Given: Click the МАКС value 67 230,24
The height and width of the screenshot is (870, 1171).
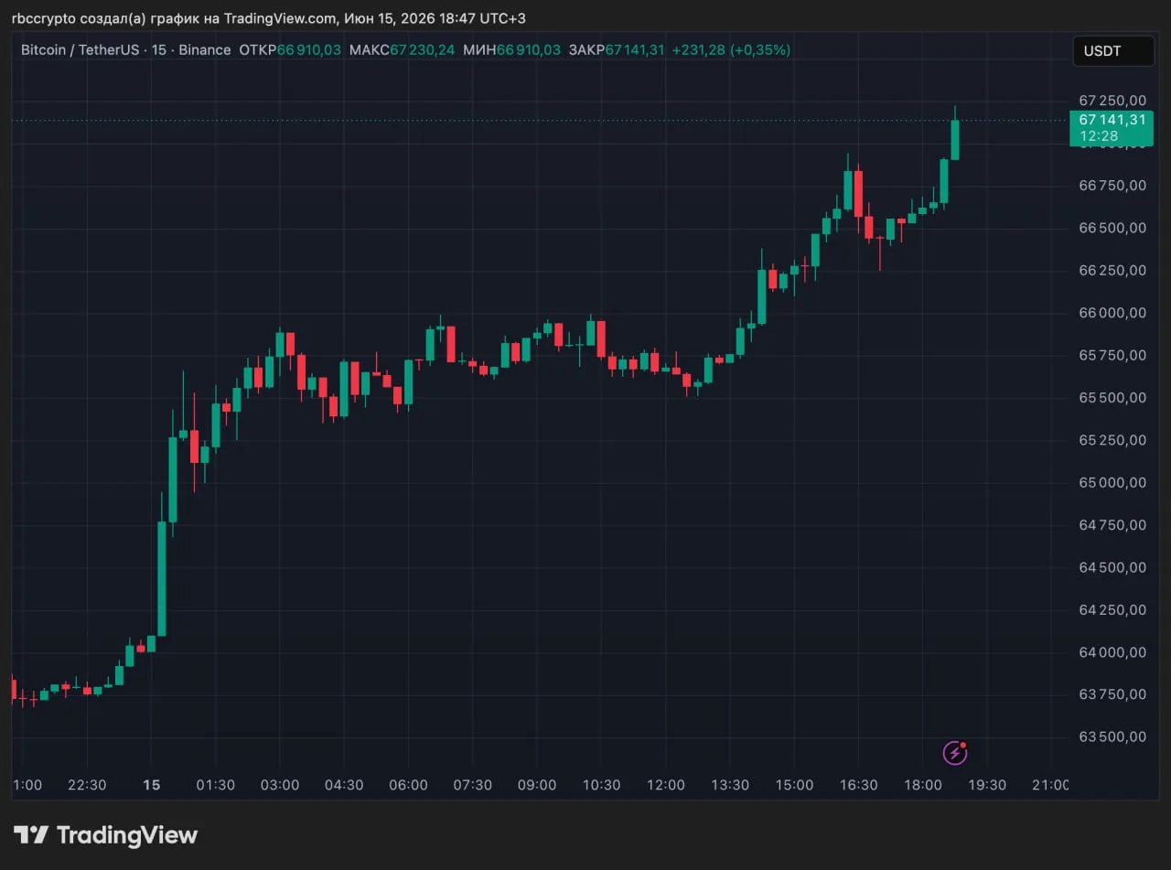Looking at the screenshot, I should point(422,49).
